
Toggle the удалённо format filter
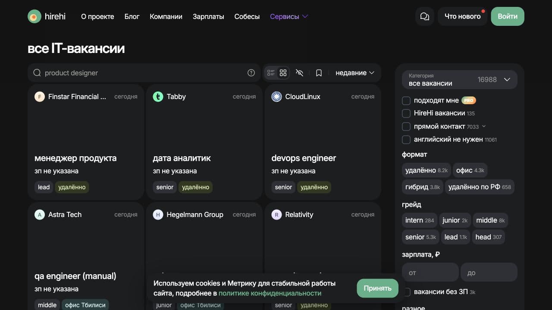[427, 170]
